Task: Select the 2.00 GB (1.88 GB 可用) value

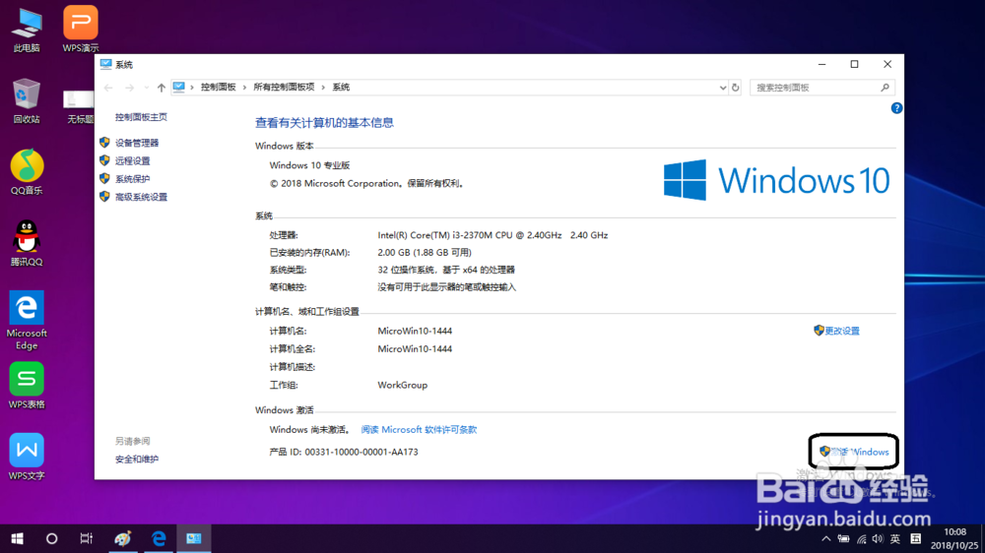Action: 424,252
